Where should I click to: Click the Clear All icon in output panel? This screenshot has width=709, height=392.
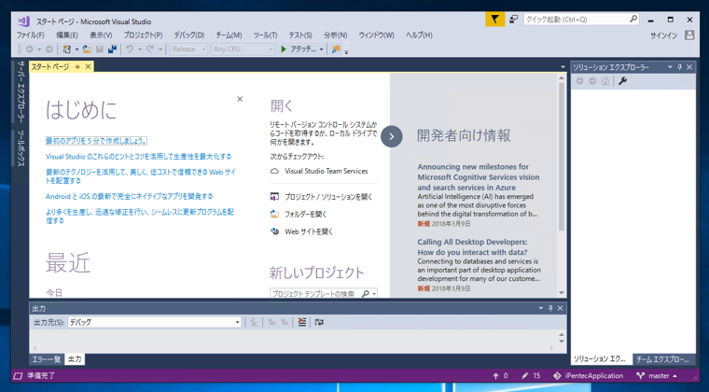pyautogui.click(x=302, y=322)
